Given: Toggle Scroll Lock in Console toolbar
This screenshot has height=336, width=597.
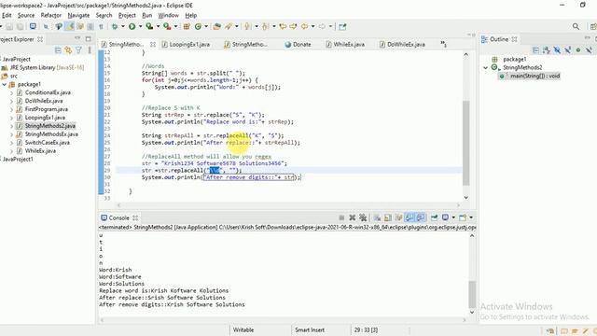Looking at the screenshot, I should point(388,217).
